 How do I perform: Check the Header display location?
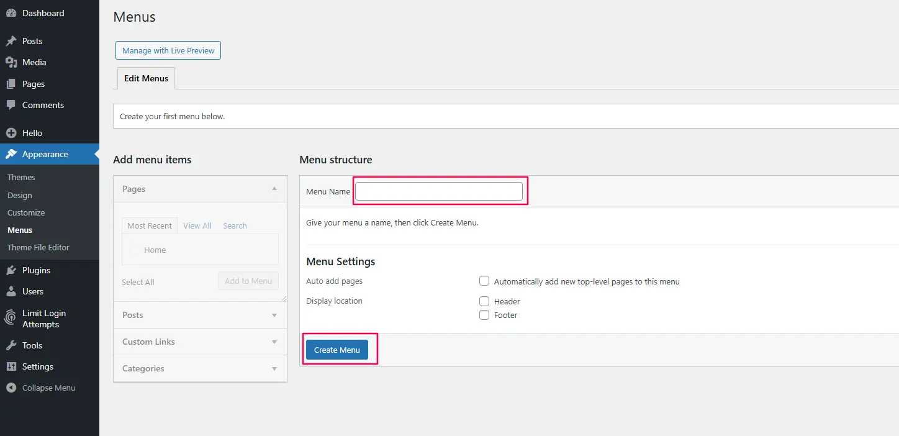[x=484, y=301]
